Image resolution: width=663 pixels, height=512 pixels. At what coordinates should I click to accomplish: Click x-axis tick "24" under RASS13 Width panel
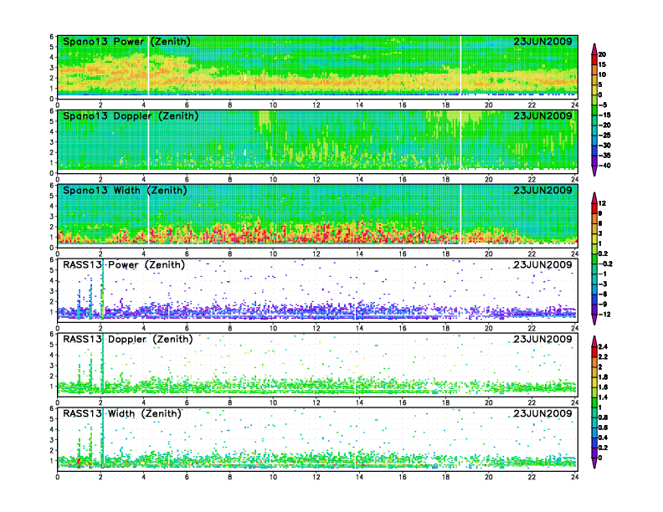(x=574, y=478)
